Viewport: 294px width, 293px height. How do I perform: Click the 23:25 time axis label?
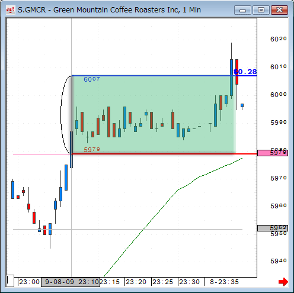[162, 282]
